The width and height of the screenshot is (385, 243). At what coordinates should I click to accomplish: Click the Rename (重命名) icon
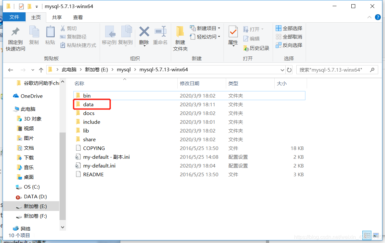160,31
